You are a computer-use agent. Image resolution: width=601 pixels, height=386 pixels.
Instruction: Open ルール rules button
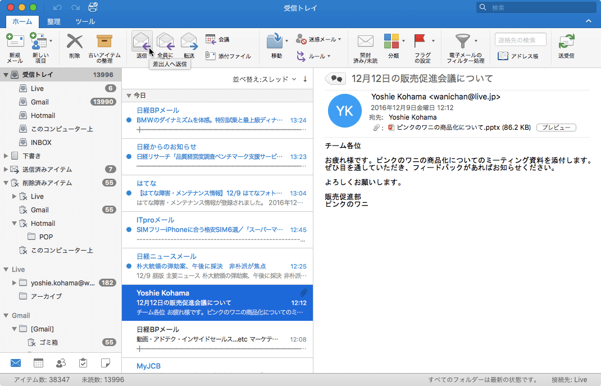click(313, 56)
